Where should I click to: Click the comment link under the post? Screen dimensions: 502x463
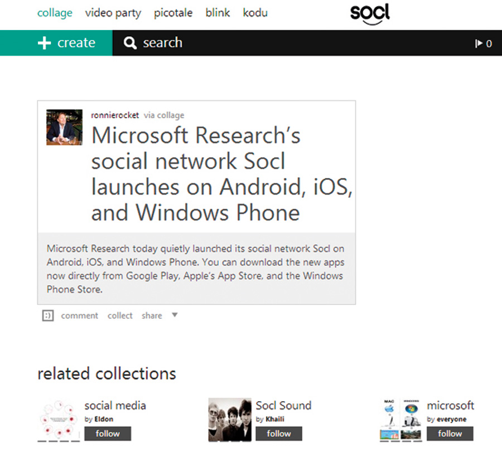pos(79,315)
